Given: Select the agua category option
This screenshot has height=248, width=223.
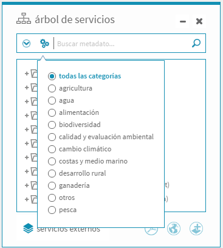Looking at the screenshot, I should click(x=52, y=100).
